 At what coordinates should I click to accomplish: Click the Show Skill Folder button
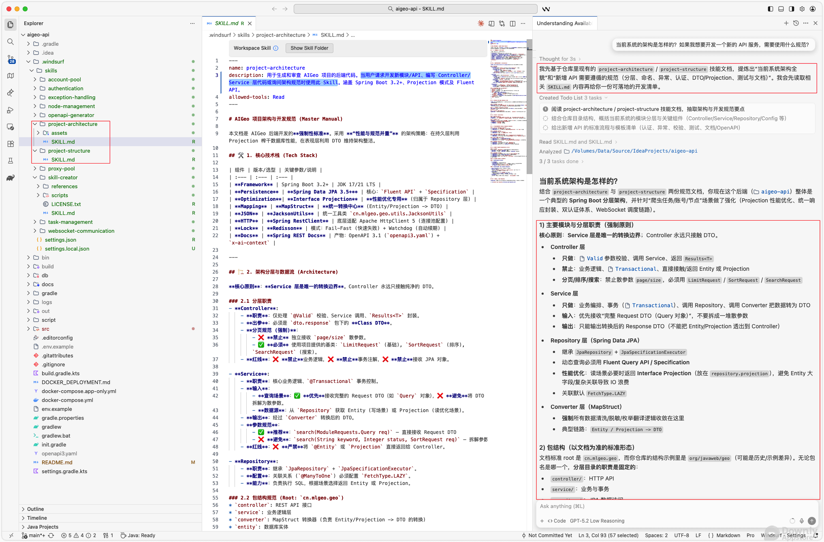pos(309,48)
